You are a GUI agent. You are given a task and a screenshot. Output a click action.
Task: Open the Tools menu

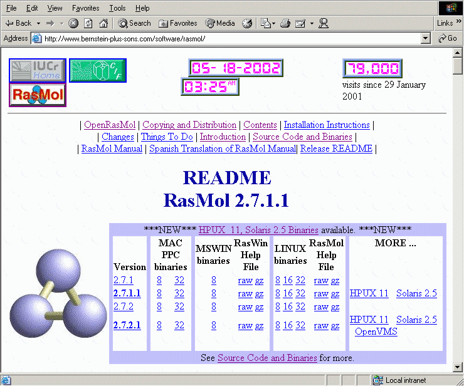pos(117,8)
